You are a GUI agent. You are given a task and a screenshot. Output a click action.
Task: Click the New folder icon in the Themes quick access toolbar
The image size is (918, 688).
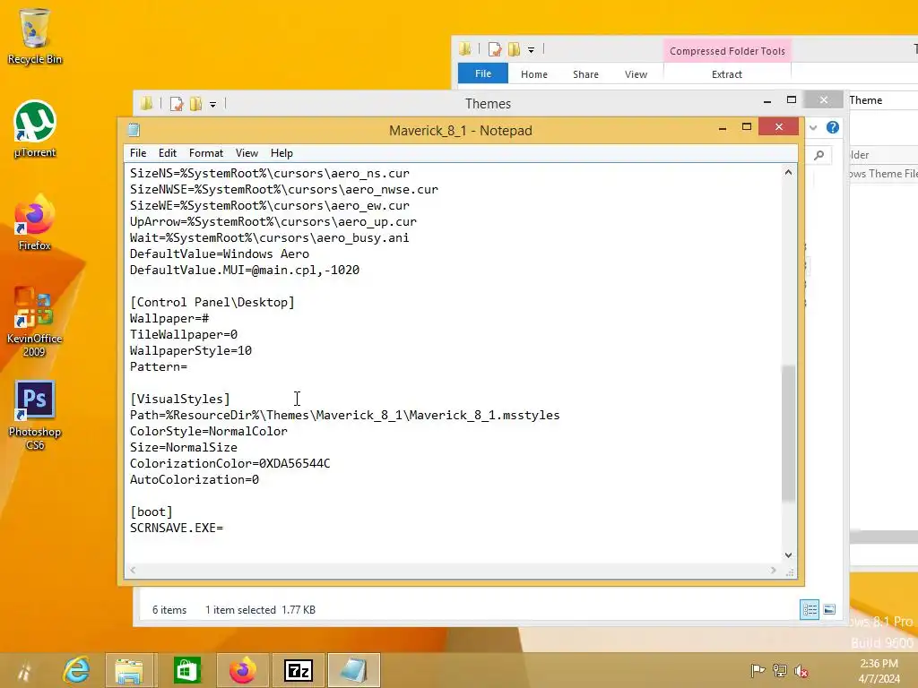[195, 104]
